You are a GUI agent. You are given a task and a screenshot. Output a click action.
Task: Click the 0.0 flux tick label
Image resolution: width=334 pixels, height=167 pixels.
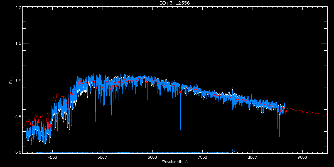pos(18,153)
